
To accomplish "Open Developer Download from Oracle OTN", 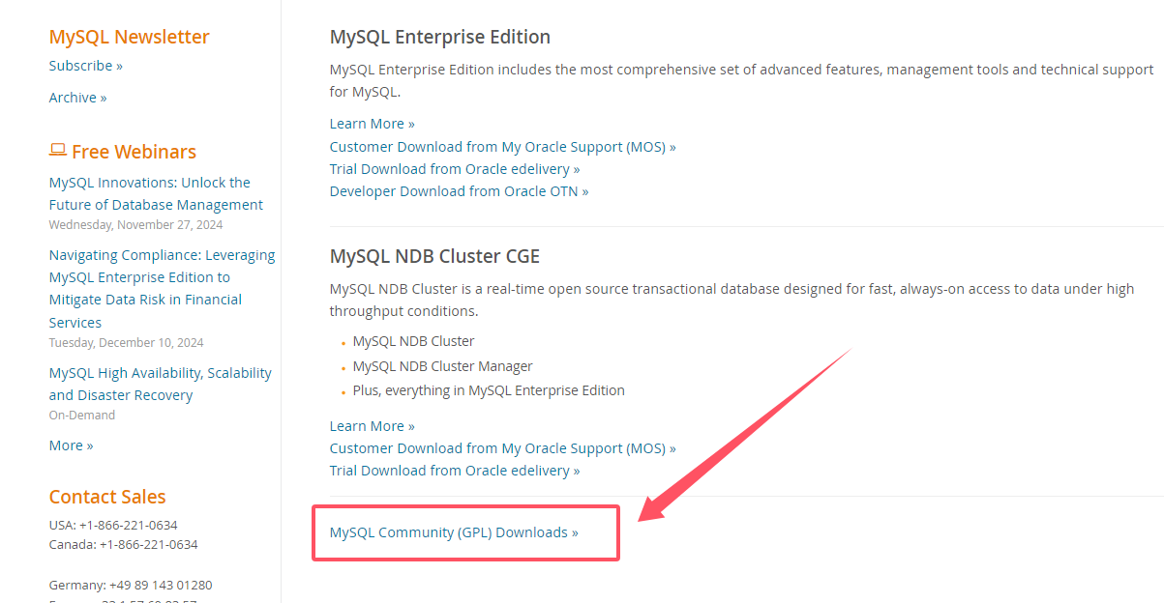I will click(x=460, y=191).
